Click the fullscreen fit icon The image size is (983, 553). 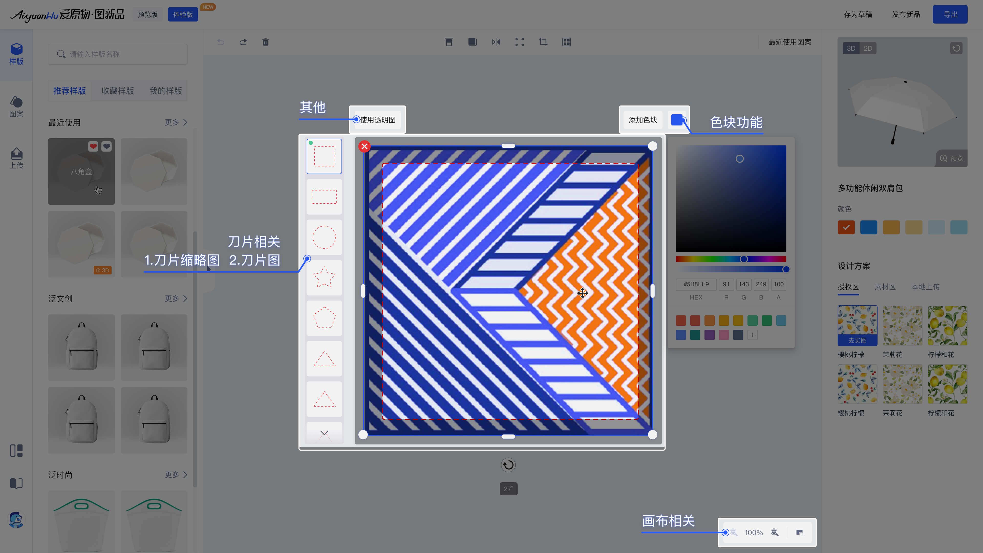coord(519,42)
